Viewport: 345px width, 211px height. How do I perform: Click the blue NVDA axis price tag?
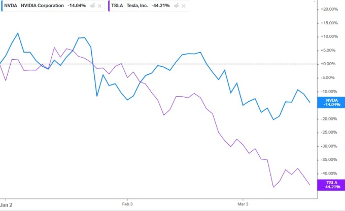331,102
